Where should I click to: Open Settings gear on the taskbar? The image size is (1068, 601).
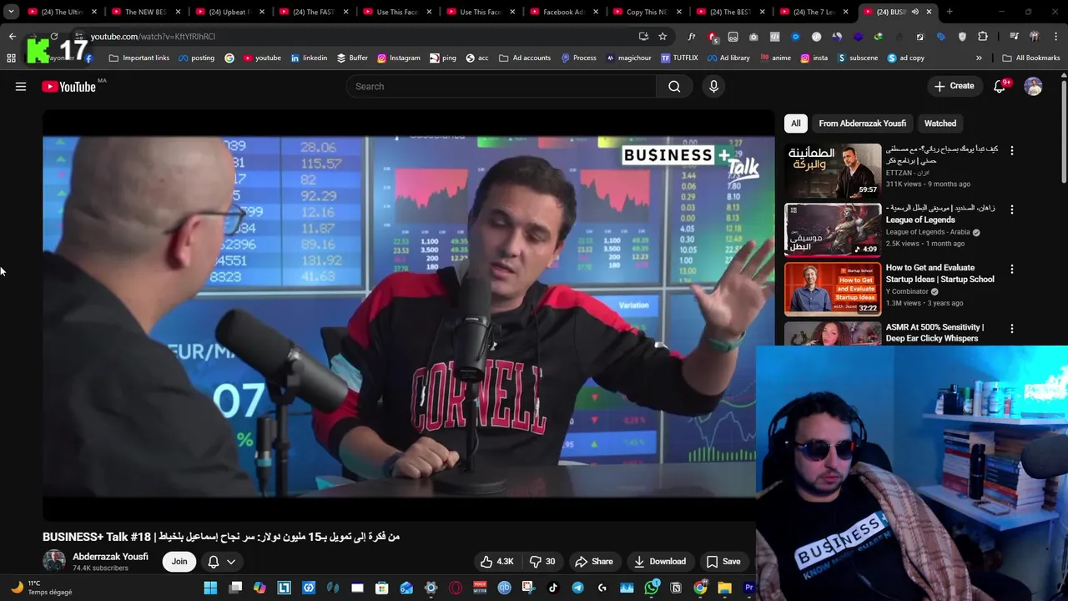click(431, 588)
